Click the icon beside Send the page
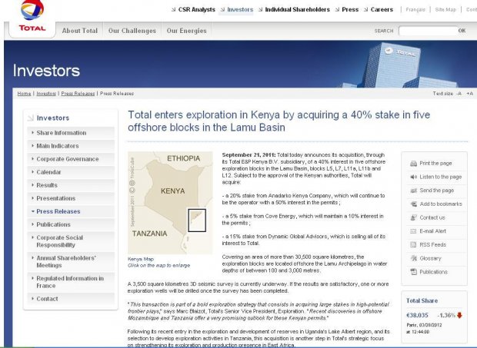 tap(413, 191)
